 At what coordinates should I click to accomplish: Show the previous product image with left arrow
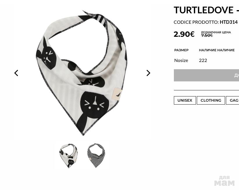(x=16, y=73)
